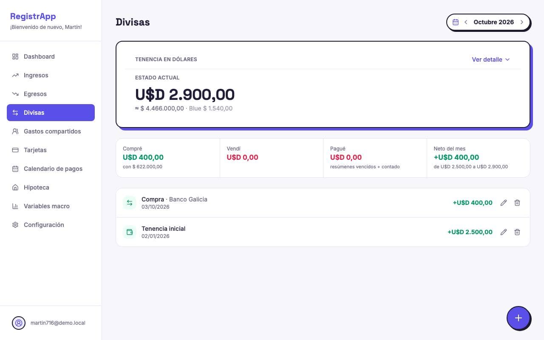Click the green swap icon on the Compra row

click(x=130, y=203)
